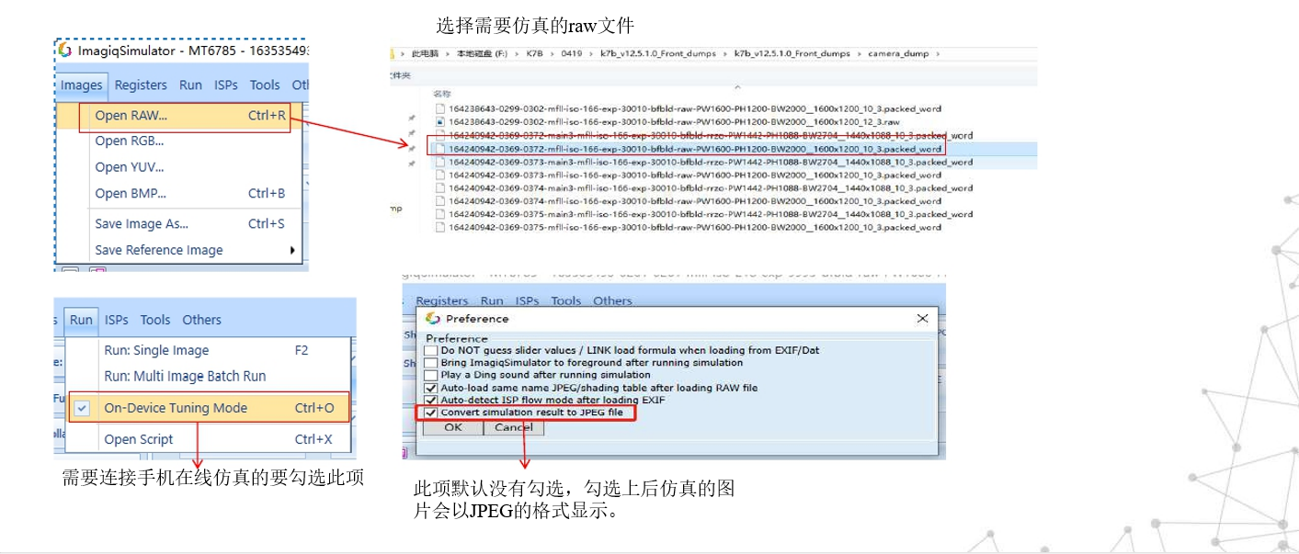Expand the Save Reference Image submenu
Image resolution: width=1299 pixels, height=554 pixels.
[159, 250]
